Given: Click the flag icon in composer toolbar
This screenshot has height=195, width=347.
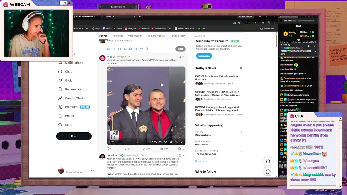Looking at the screenshot, I should pyautogui.click(x=147, y=49).
